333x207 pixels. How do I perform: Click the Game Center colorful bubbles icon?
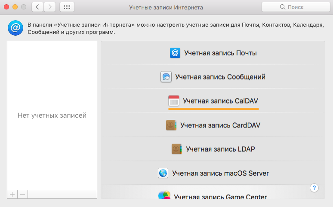point(164,195)
